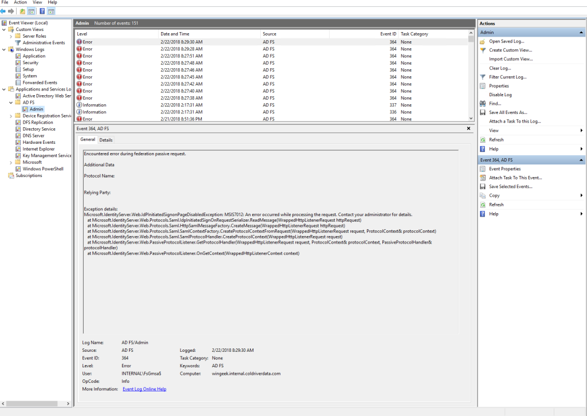
Task: Click the Back arrow in the toolbar
Action: point(3,11)
